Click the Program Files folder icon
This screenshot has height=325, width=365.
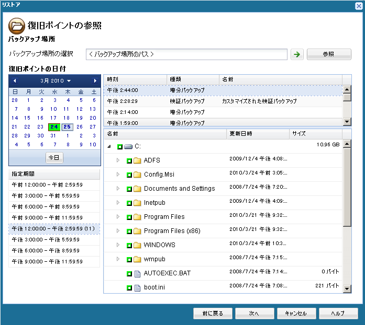pyautogui.click(x=137, y=217)
